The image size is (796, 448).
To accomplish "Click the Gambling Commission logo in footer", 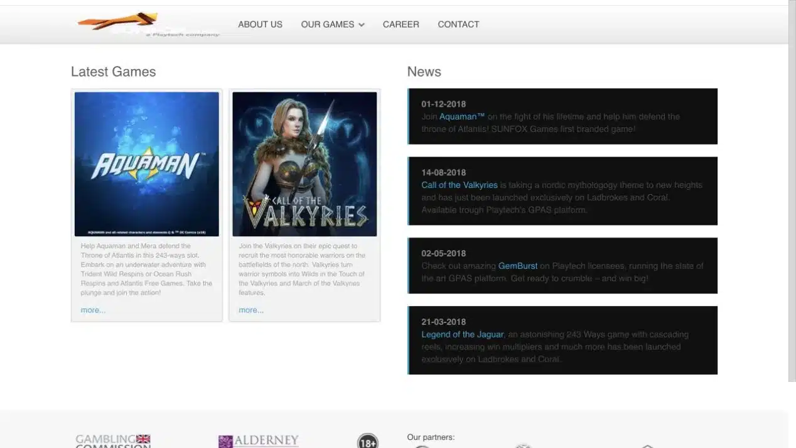I will [113, 441].
